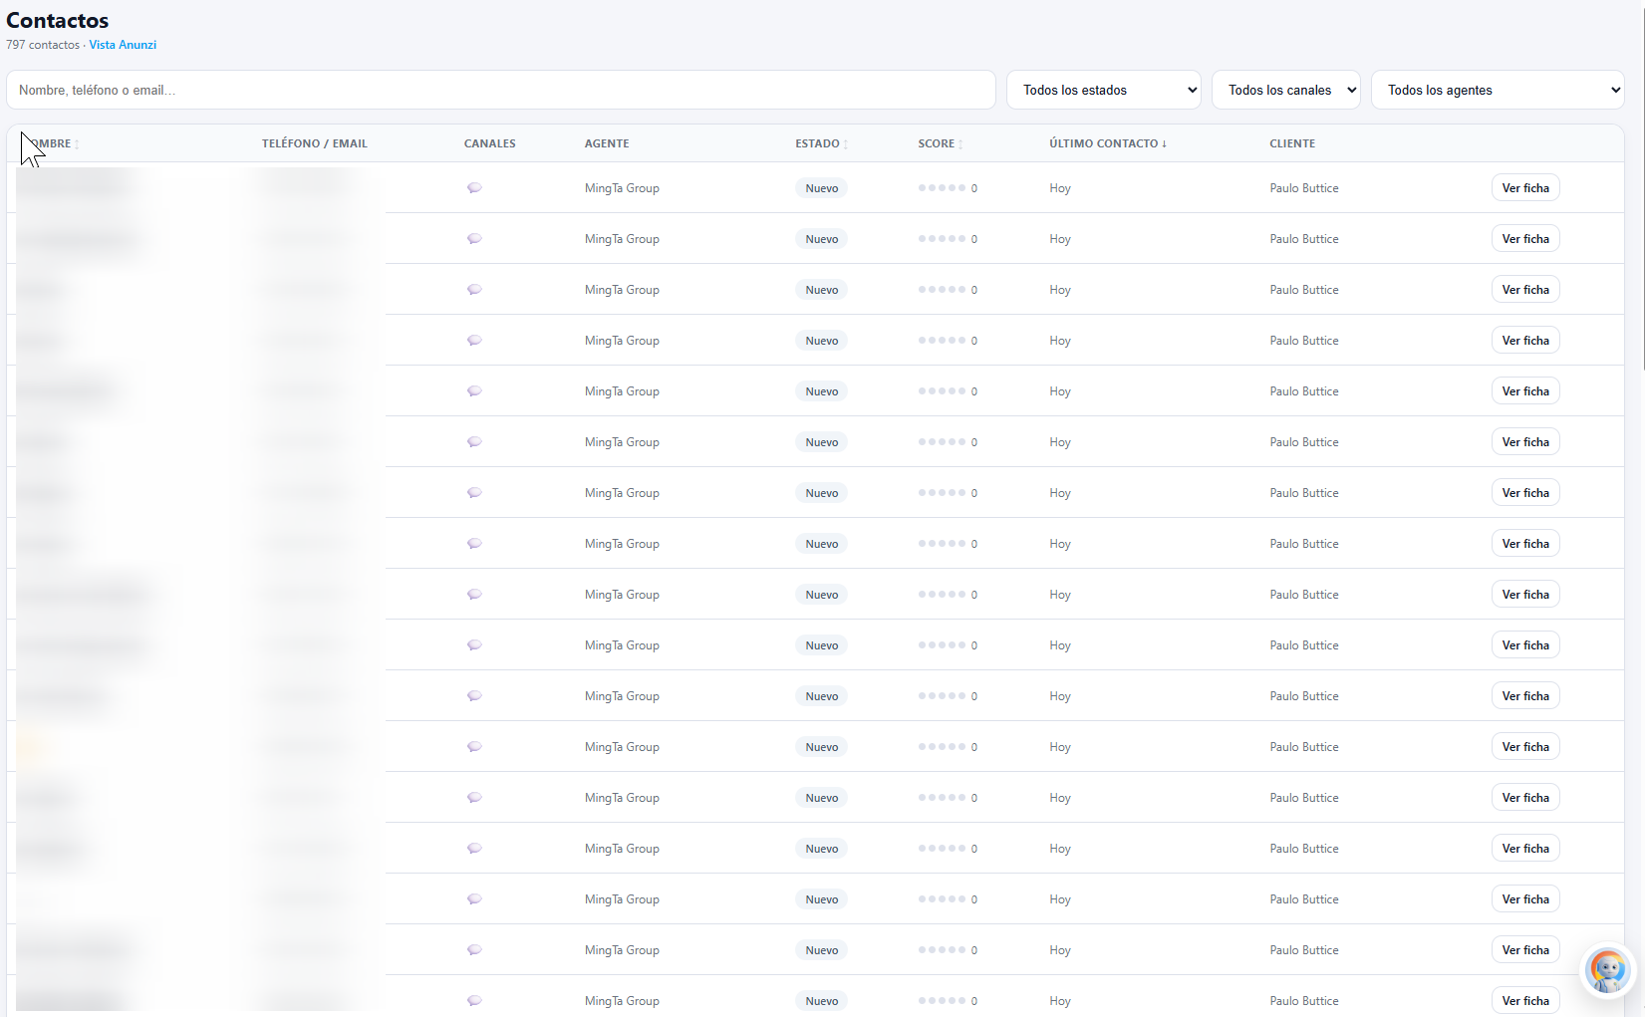The image size is (1645, 1017).
Task: Click the Nuevo status badge in first row
Action: click(821, 188)
